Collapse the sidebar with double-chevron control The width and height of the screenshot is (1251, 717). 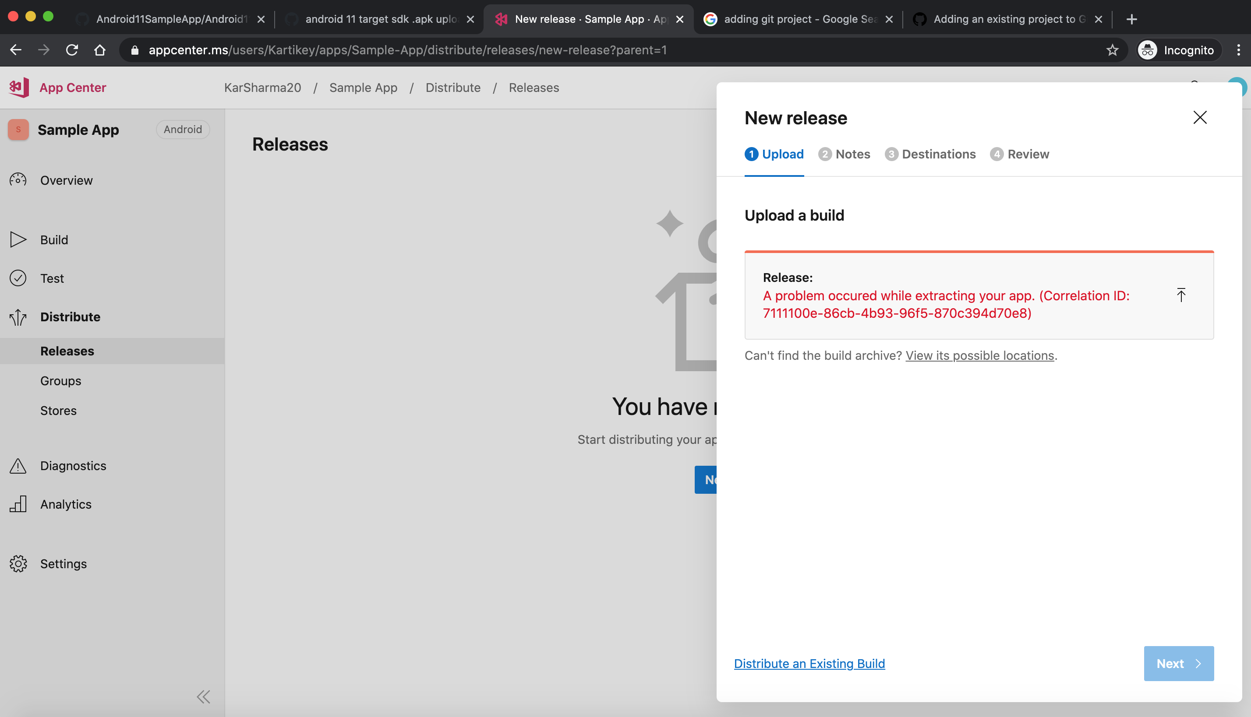pyautogui.click(x=203, y=696)
